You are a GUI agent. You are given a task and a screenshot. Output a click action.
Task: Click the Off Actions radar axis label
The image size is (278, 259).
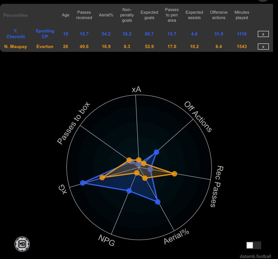pos(198,117)
